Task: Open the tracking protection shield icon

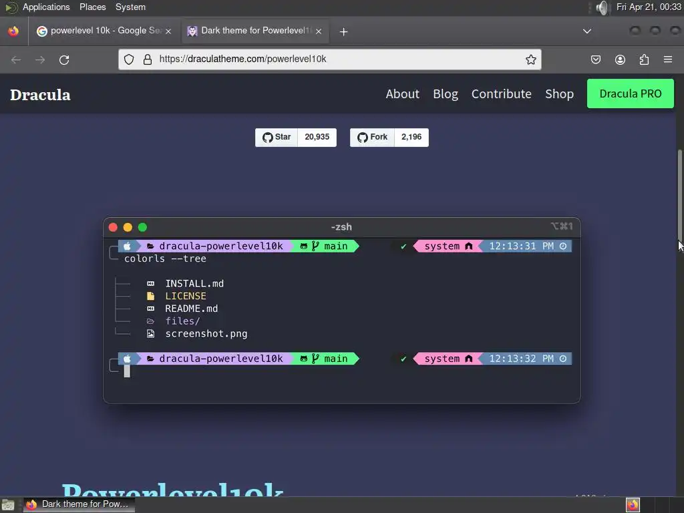Action: [129, 59]
